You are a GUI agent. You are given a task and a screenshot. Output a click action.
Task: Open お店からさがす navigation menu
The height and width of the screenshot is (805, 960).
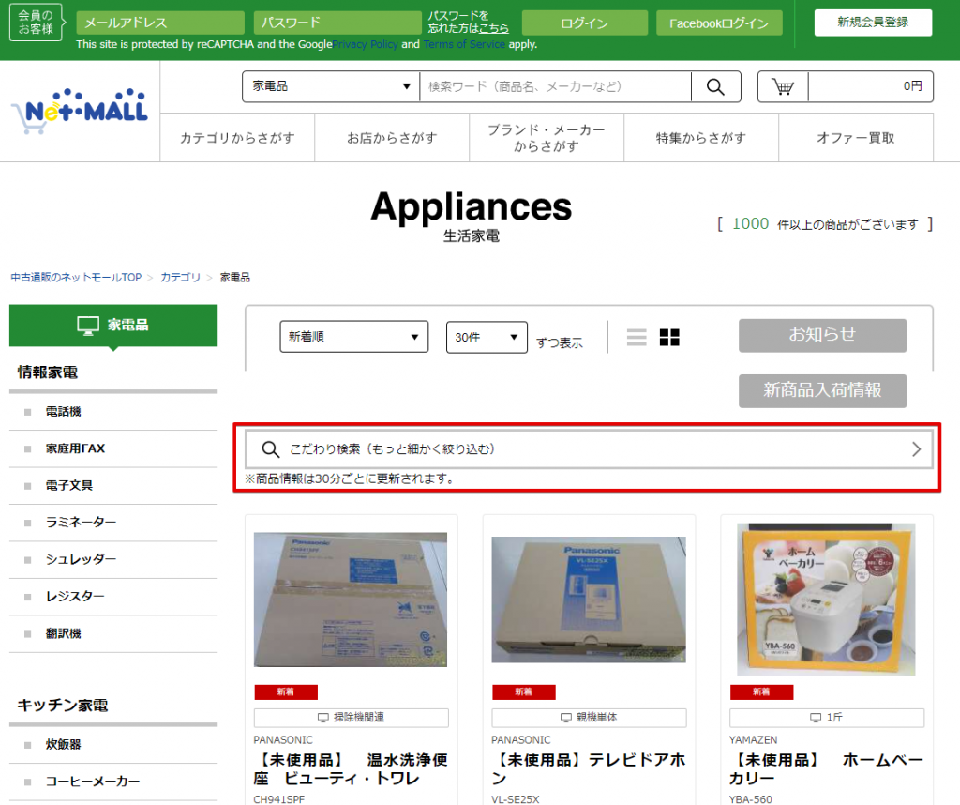coord(392,138)
